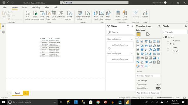The image size is (188, 105).
Task: Check the ID field checkbox
Action: click(x=168, y=44)
